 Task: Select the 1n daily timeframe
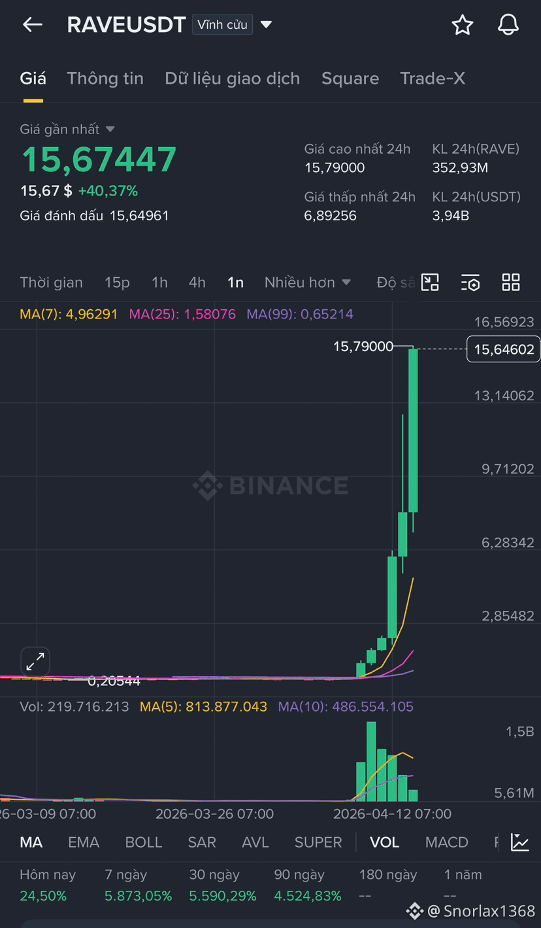(235, 283)
